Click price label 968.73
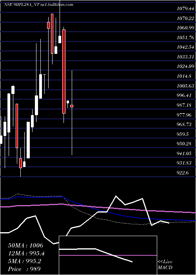 [184, 125]
